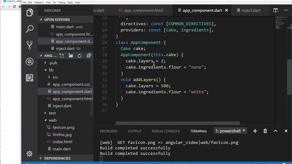Open the powershell terminal selector dropdown
The width and height of the screenshot is (292, 164).
point(230,131)
